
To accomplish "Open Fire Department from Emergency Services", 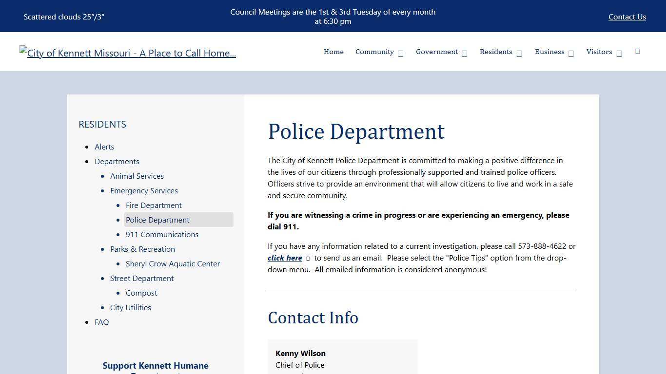I will [x=154, y=205].
